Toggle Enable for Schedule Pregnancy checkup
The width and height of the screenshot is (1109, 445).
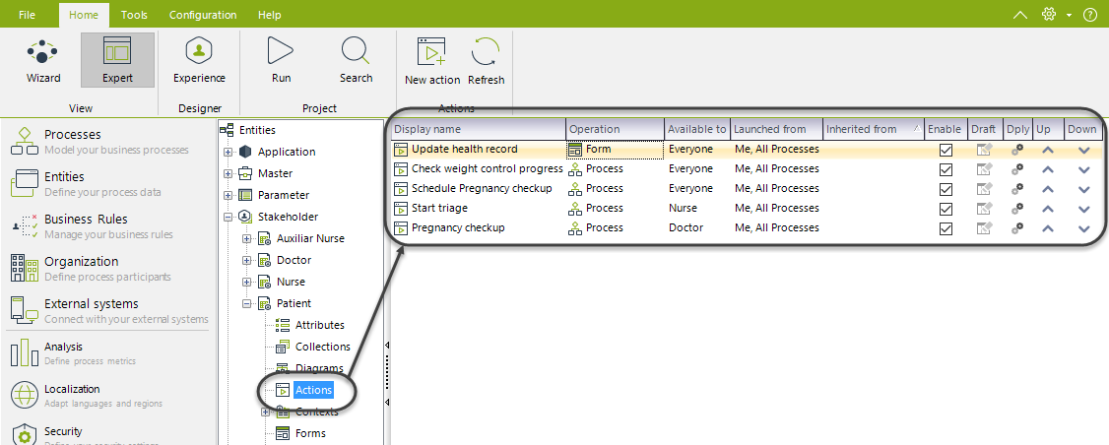tap(945, 190)
